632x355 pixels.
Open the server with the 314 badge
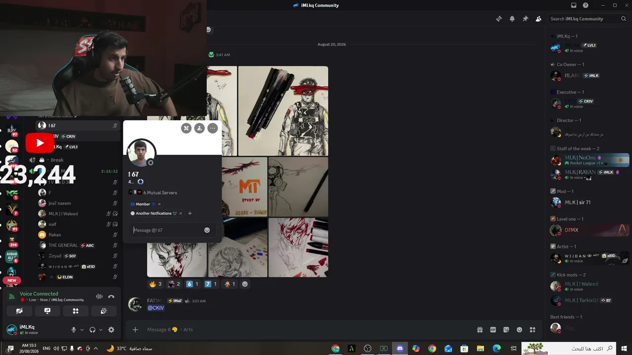tap(12, 241)
